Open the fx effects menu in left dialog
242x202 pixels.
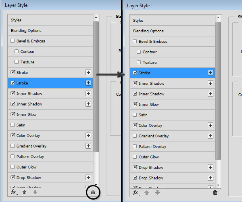tap(14, 192)
